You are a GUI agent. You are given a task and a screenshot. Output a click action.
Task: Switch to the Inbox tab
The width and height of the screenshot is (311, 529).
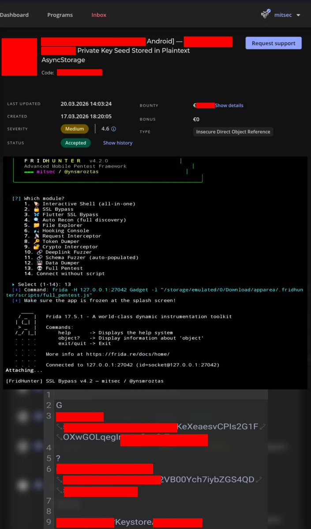(x=99, y=15)
